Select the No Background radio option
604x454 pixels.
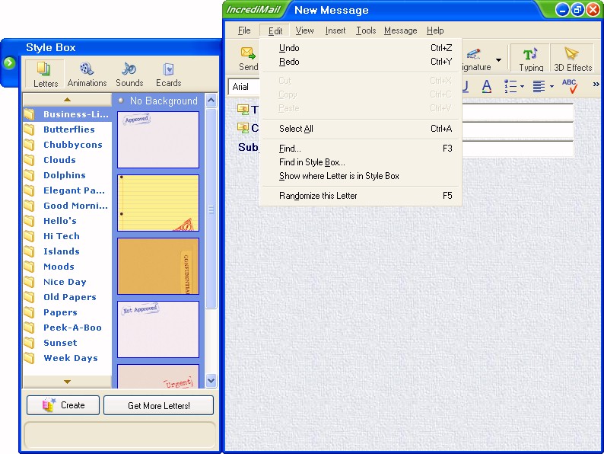tap(122, 101)
